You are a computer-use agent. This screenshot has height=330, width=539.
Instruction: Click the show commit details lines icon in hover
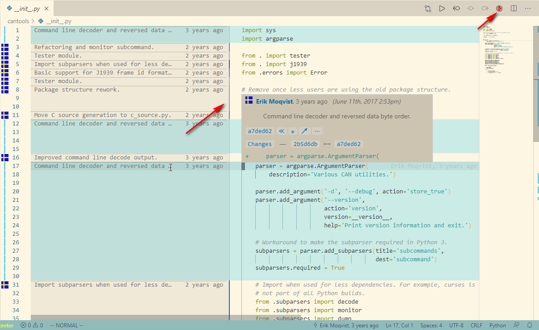pyautogui.click(x=293, y=131)
